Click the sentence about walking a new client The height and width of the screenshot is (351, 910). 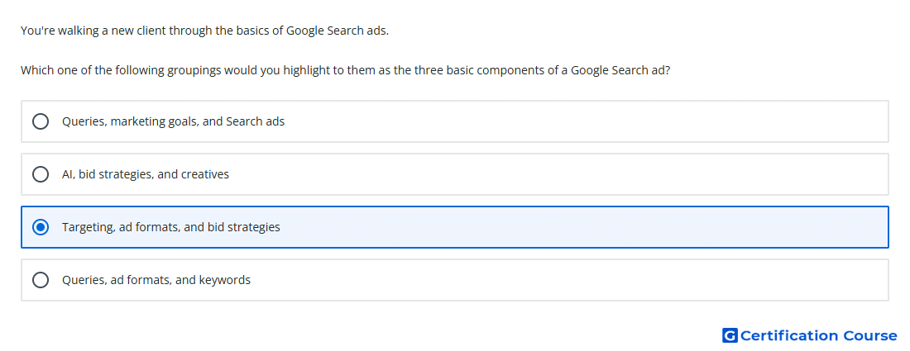[x=205, y=31]
